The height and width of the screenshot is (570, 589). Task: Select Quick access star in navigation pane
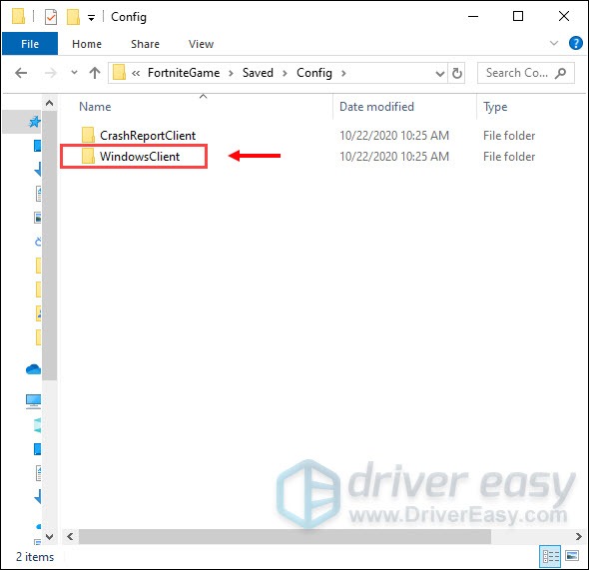point(35,122)
